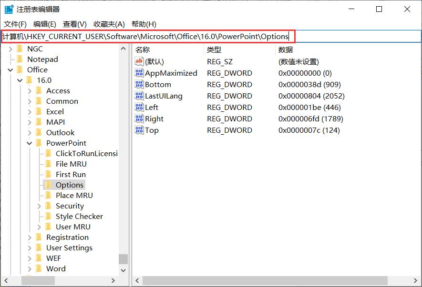This screenshot has height=287, width=422.
Task: Click the DWORD icon beside LastUILang
Action: (x=139, y=96)
